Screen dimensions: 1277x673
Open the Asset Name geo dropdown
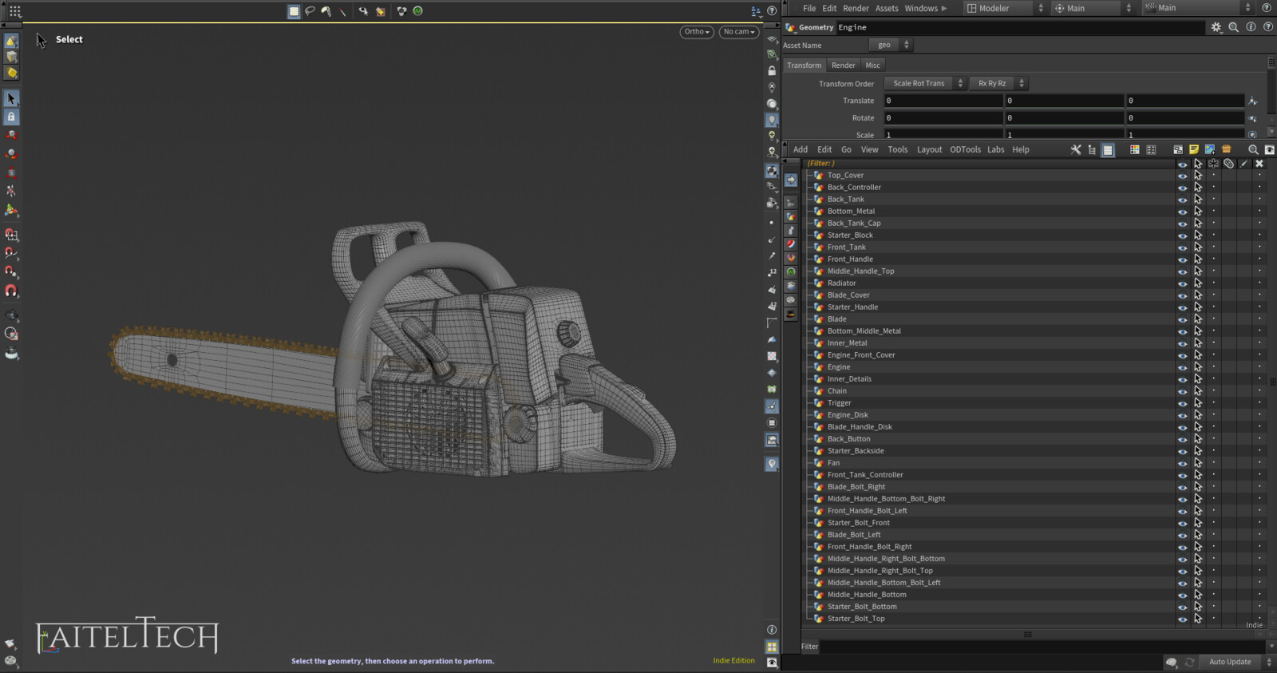[x=890, y=45]
